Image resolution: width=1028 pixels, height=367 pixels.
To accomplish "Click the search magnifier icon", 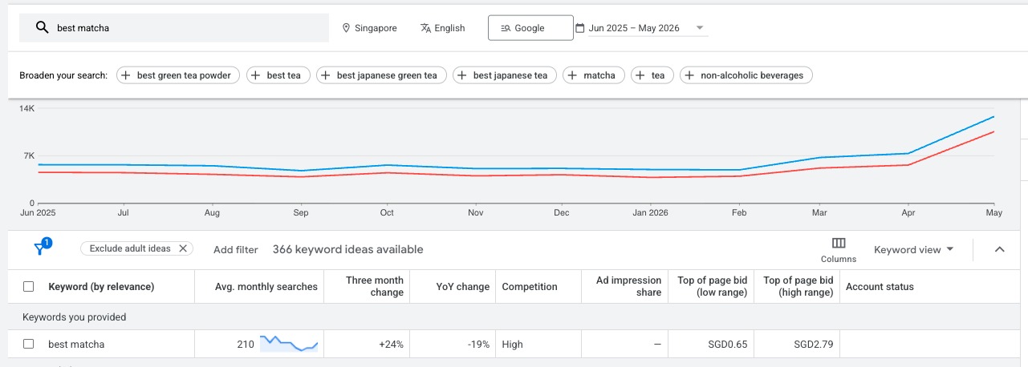I will point(43,28).
